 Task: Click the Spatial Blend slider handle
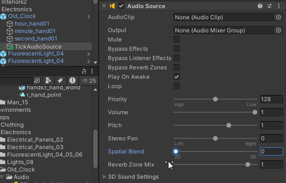point(176,151)
